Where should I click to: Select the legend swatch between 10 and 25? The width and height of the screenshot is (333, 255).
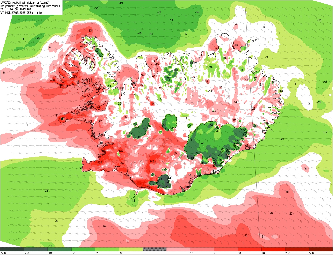pos(202,249)
